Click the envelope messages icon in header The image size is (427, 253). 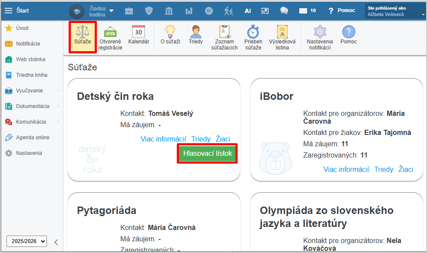tap(303, 10)
